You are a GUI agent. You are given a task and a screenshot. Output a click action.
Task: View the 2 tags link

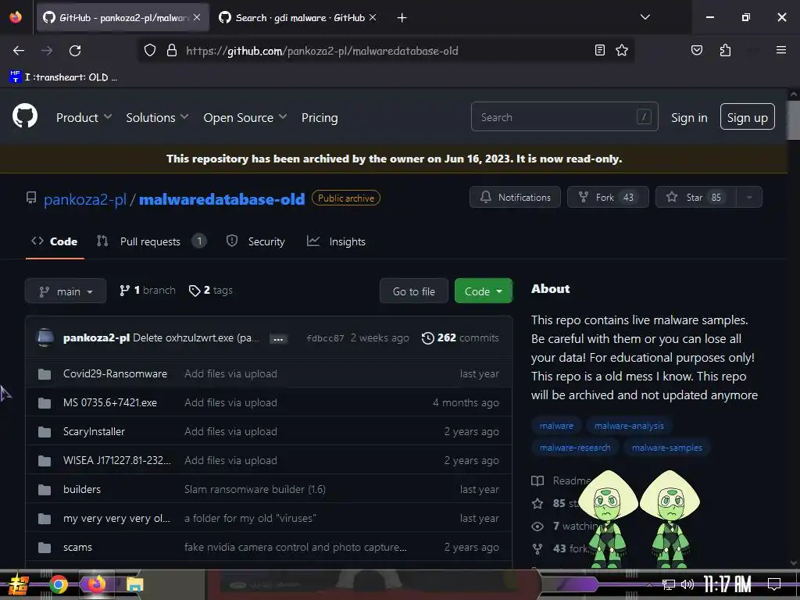(211, 291)
